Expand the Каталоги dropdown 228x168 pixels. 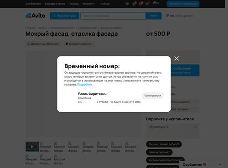tap(89, 4)
